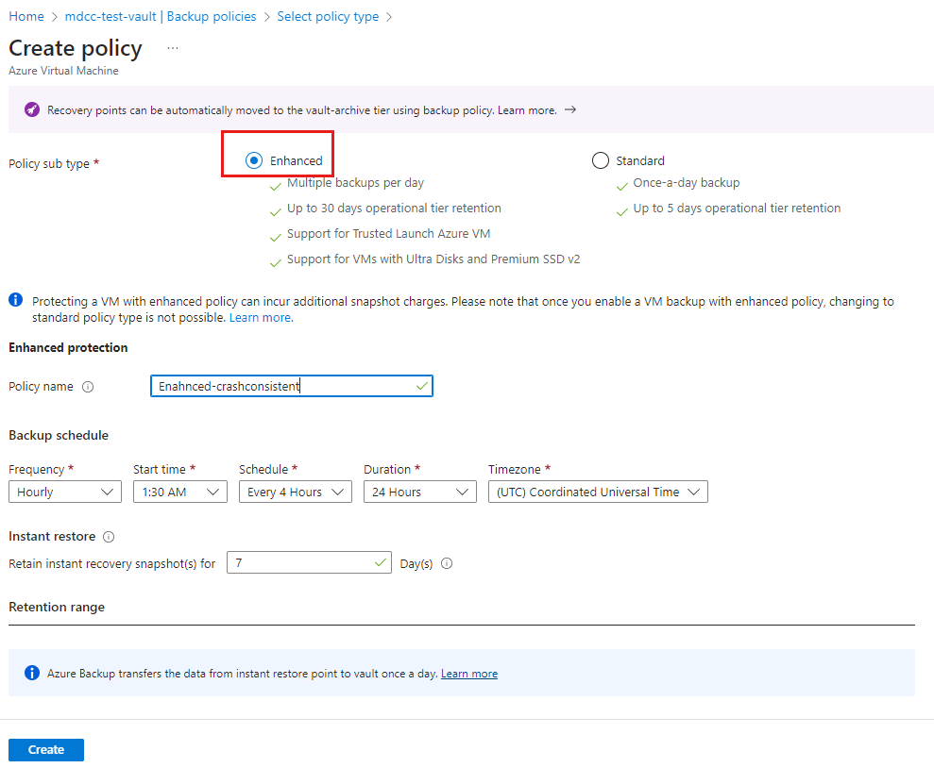
Task: Click the Day(s) info icon
Action: coord(447,563)
